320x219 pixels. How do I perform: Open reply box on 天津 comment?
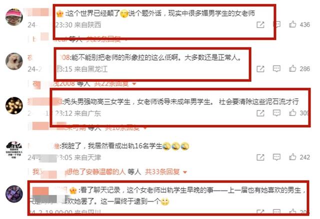276,157
